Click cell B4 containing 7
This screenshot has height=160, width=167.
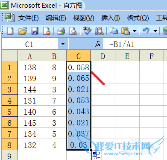coord(54,100)
